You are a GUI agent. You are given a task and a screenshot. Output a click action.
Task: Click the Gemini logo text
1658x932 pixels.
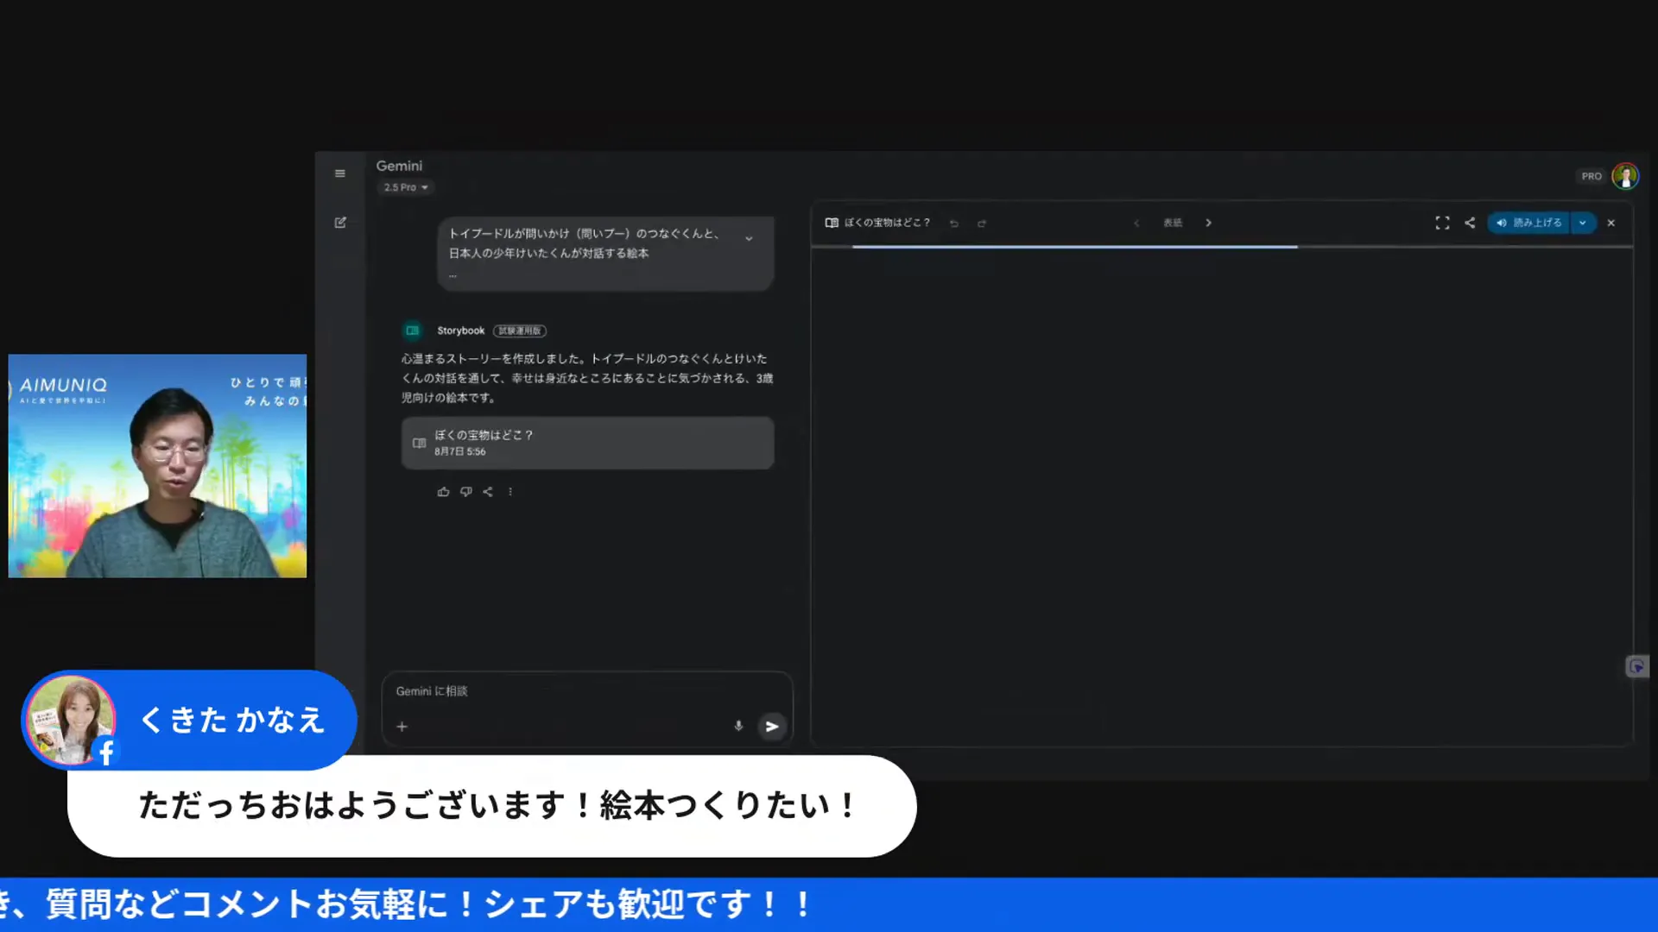[x=399, y=166]
